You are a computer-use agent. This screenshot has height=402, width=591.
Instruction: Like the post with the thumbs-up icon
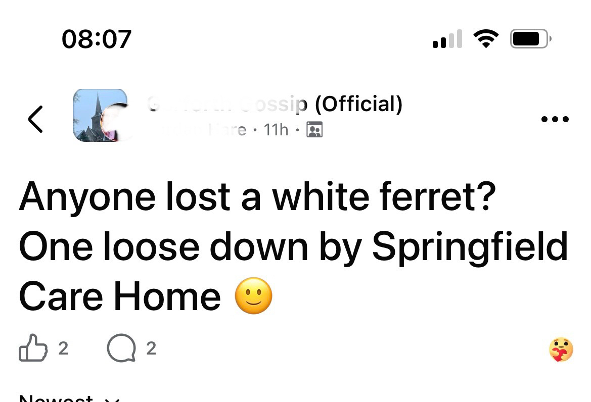[33, 348]
